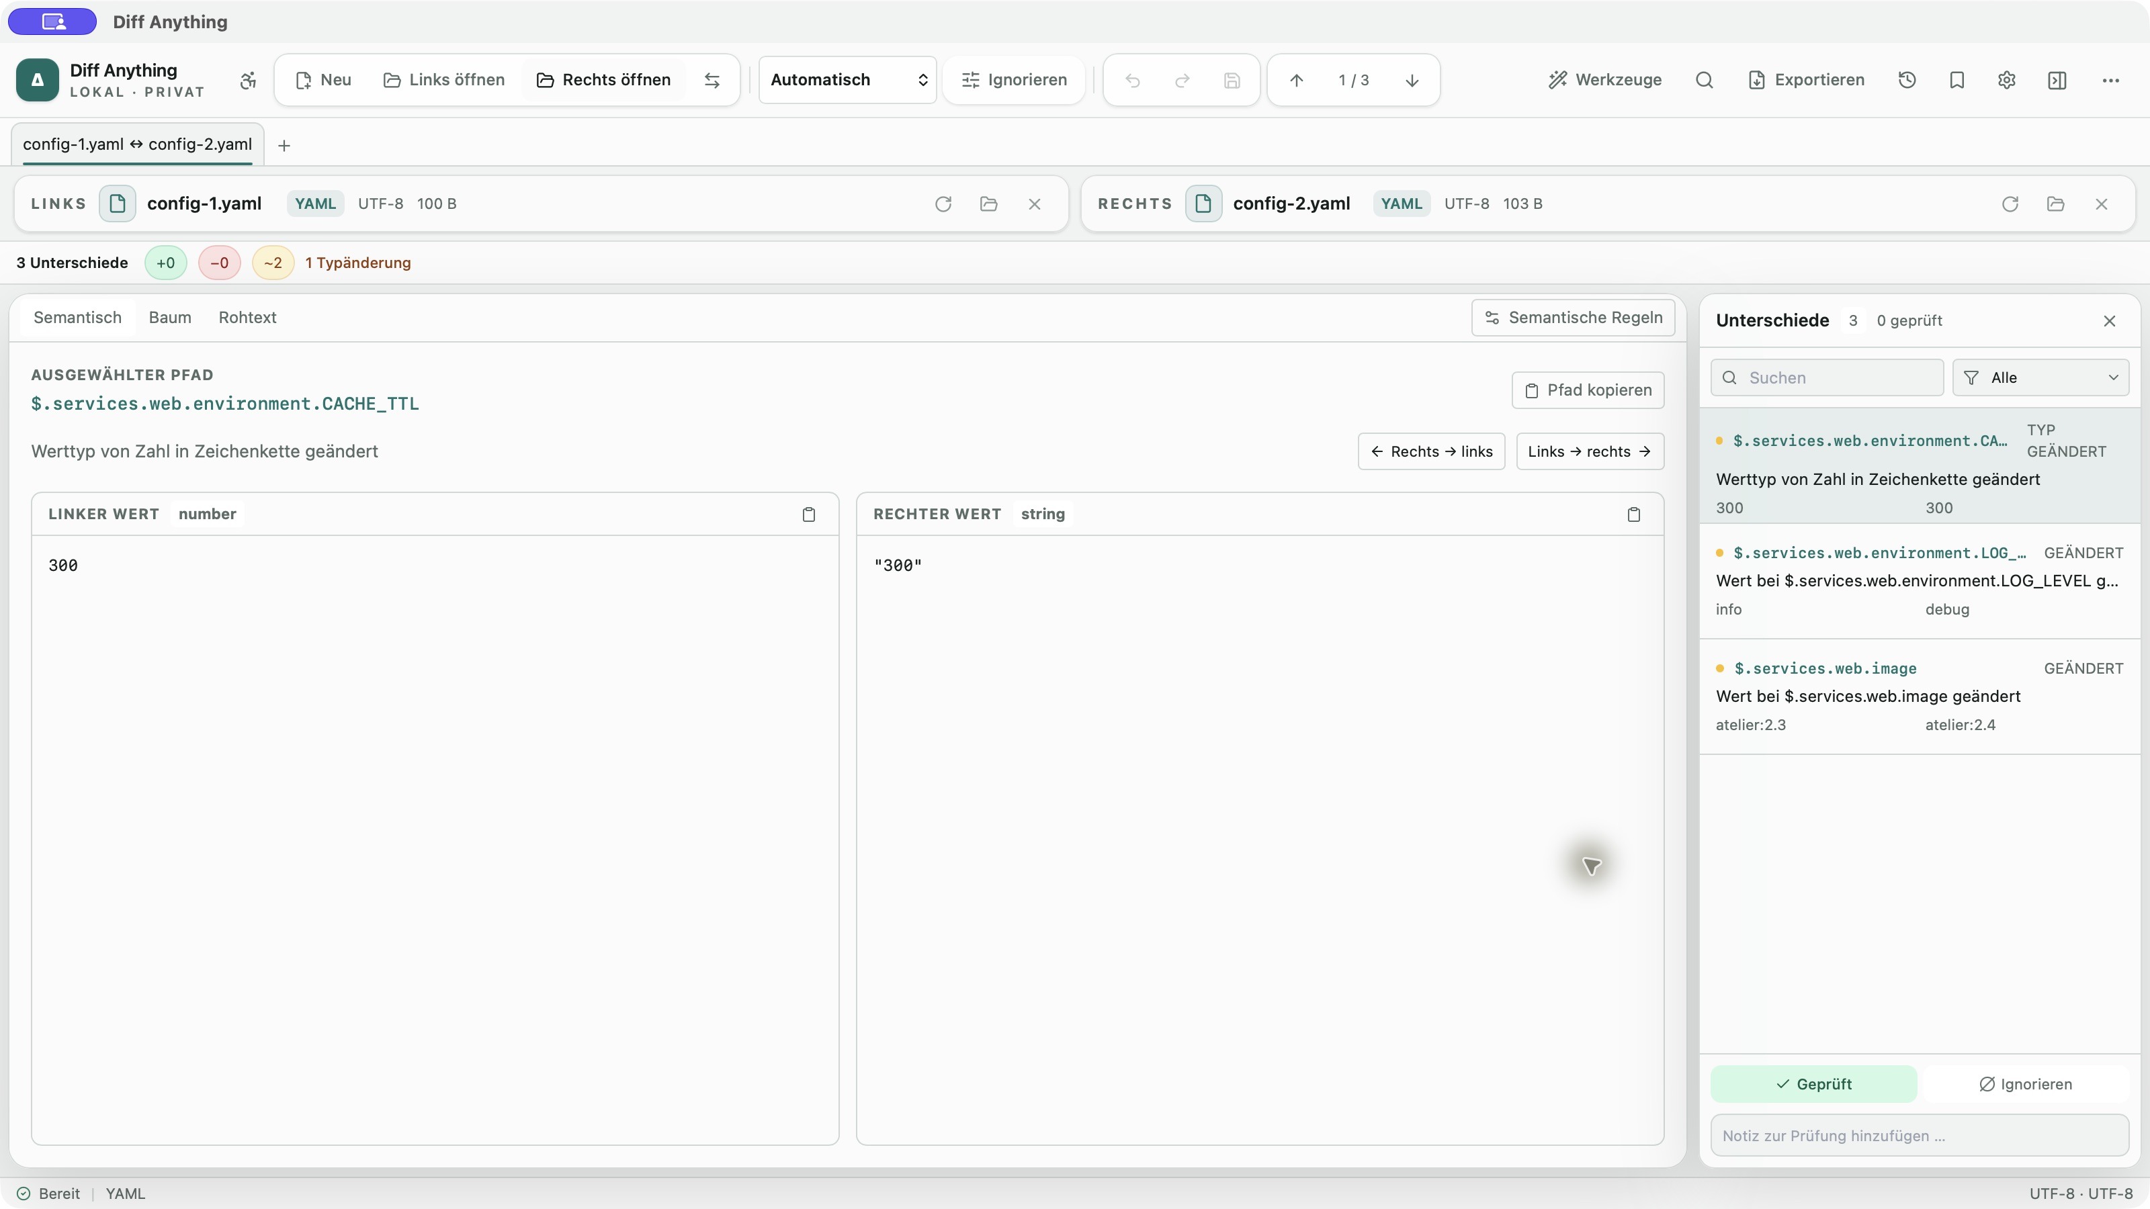2150x1209 pixels.
Task: Click Links öffnen button
Action: pos(444,80)
